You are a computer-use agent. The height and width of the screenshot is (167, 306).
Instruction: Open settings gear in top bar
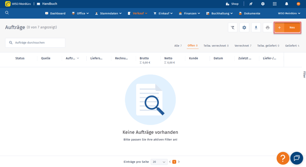coord(263,4)
